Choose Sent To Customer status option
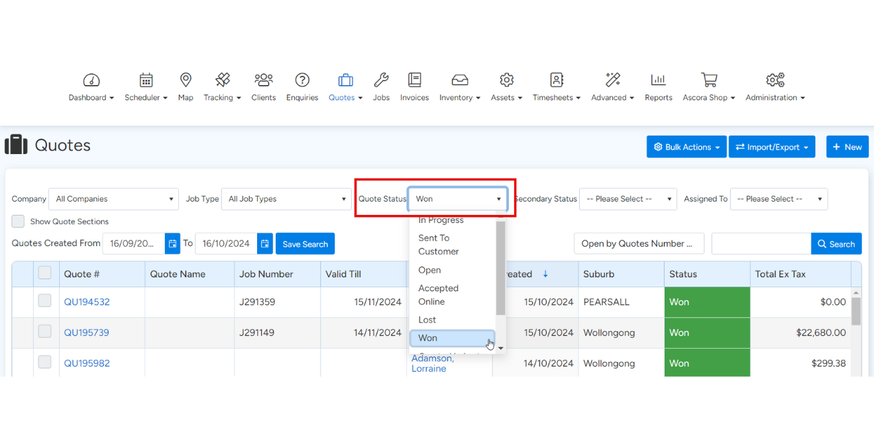This screenshot has width=874, height=428. 438,245
